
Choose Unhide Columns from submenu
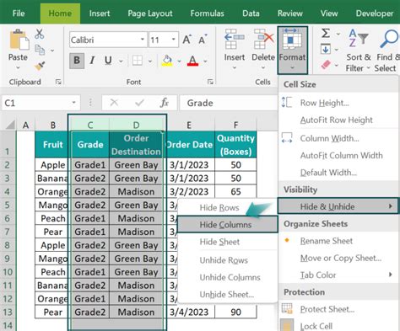[x=228, y=277]
